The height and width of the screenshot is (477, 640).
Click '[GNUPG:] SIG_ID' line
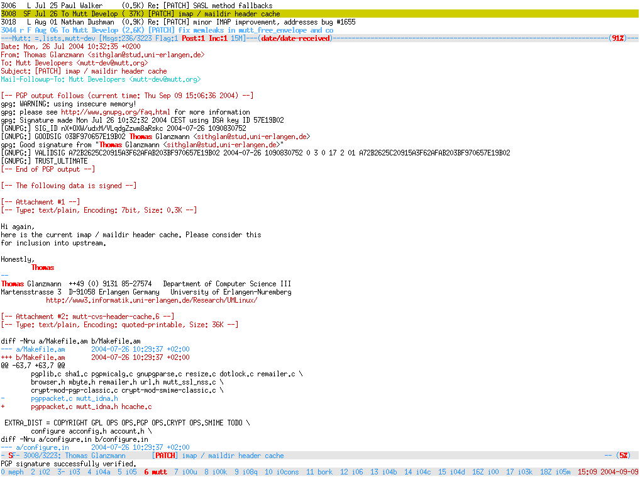point(123,128)
